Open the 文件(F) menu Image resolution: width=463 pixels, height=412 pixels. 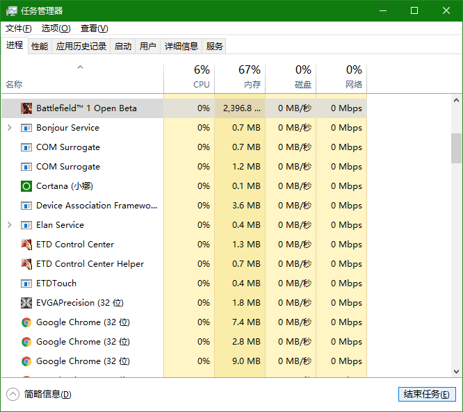19,28
